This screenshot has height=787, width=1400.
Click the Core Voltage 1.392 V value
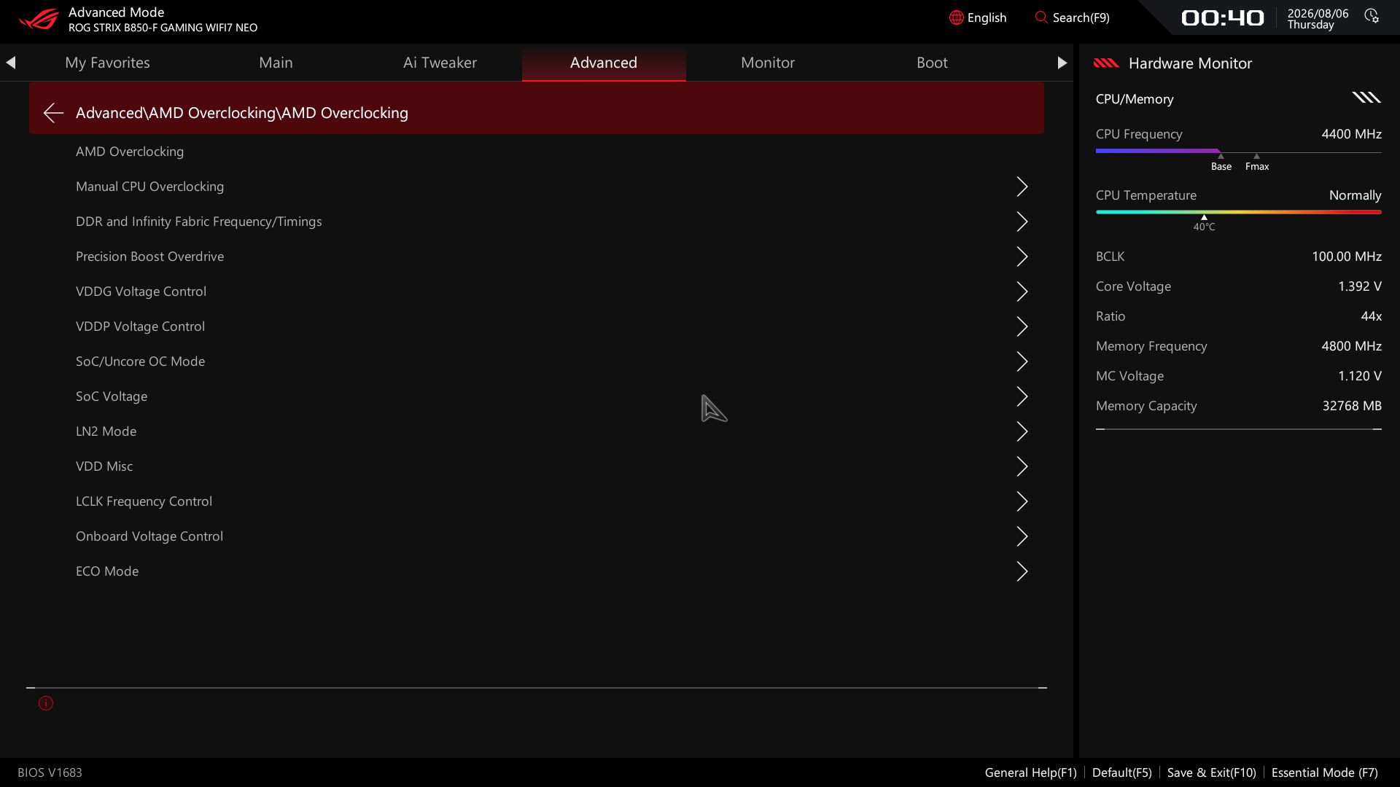[x=1359, y=286]
